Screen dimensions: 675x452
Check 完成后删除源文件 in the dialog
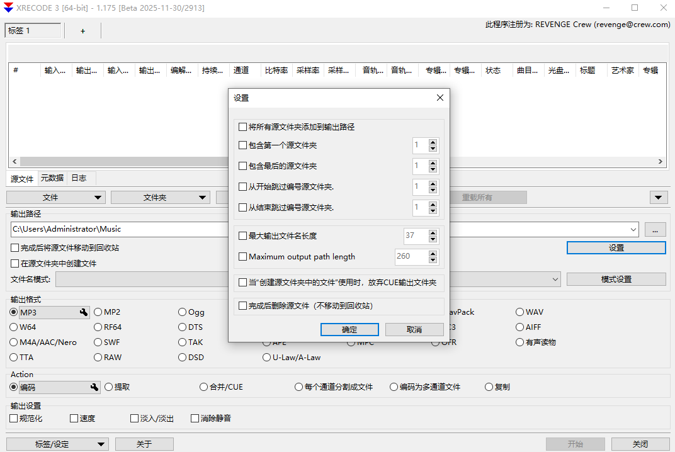click(242, 306)
